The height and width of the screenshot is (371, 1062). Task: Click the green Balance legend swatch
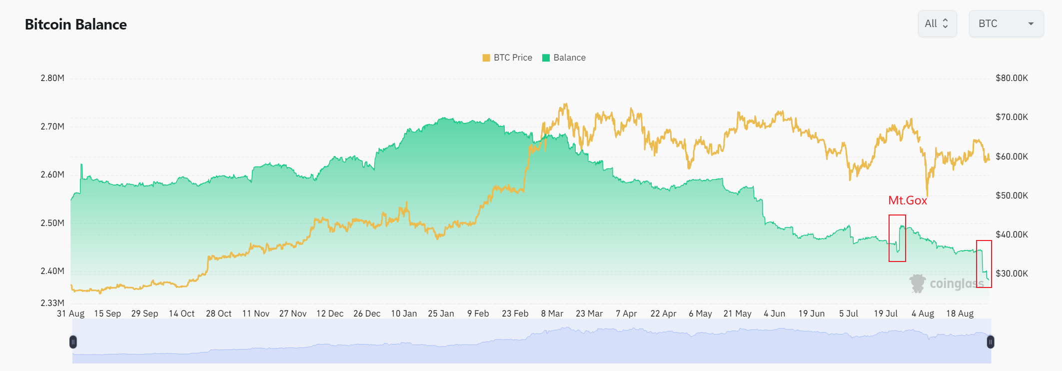pos(546,57)
